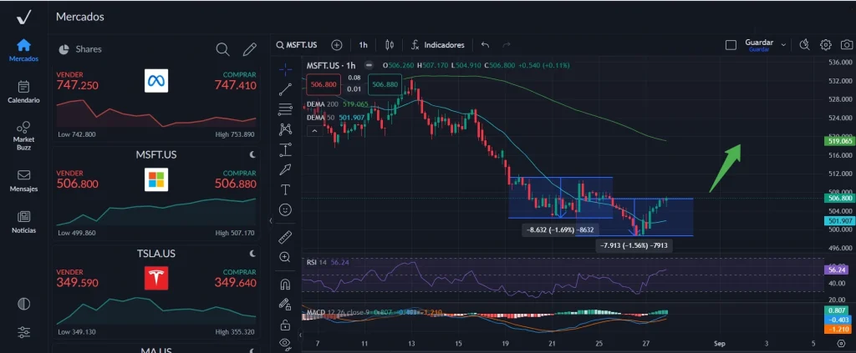Select the Meta logo instrument card
Image resolution: width=856 pixels, height=353 pixels.
click(156, 81)
